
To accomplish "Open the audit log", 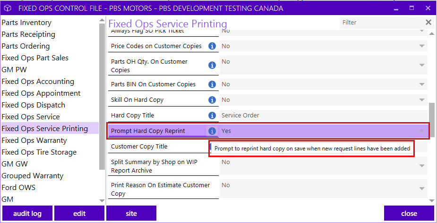I will 27,213.
